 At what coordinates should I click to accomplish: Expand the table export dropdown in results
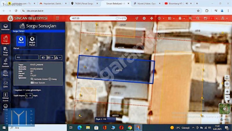(x=50, y=57)
